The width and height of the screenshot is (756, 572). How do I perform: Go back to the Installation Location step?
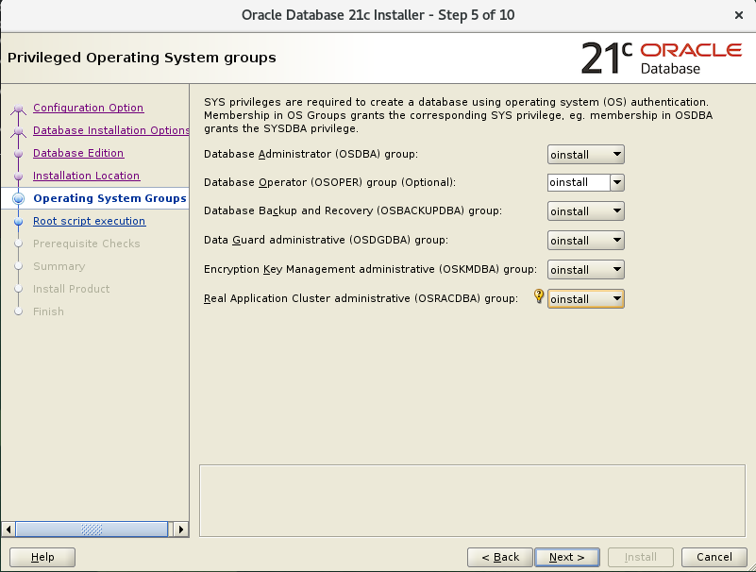tap(86, 176)
